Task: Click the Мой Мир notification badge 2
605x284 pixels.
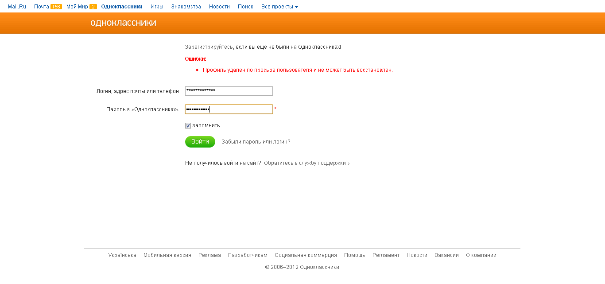Action: click(93, 7)
